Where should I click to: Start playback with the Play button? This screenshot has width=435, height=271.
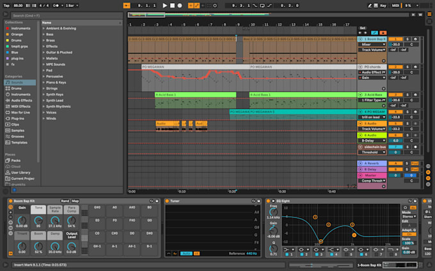coord(165,6)
